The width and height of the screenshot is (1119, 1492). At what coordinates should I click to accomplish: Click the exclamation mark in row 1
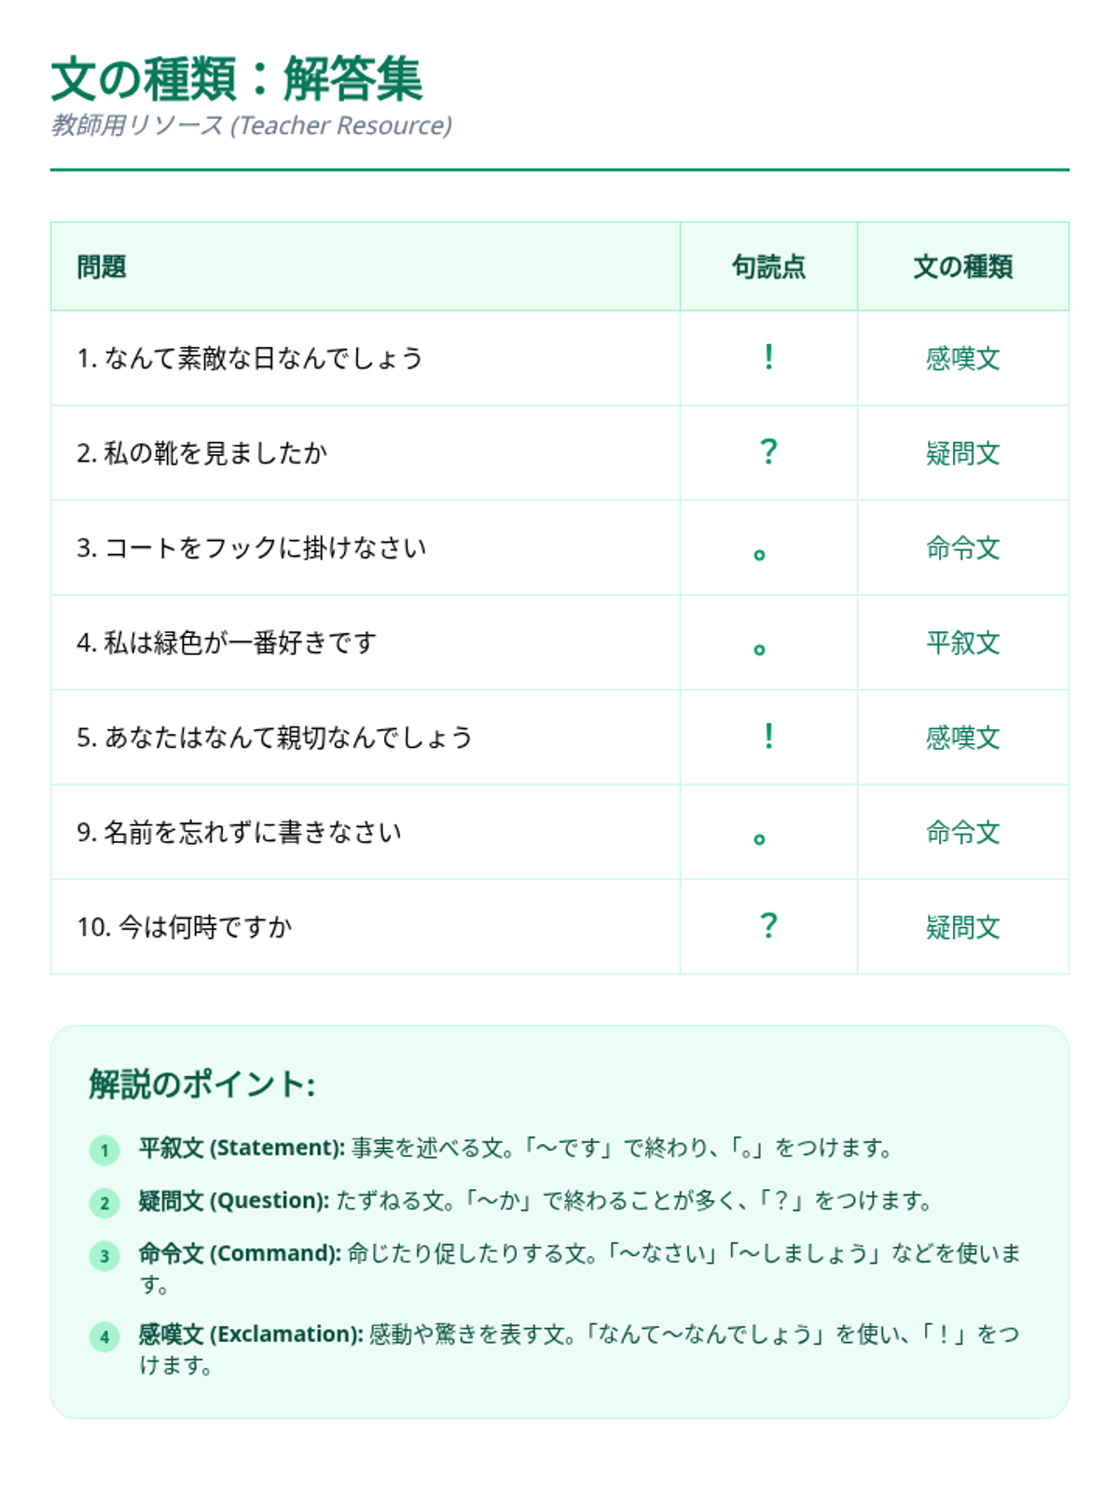(768, 357)
